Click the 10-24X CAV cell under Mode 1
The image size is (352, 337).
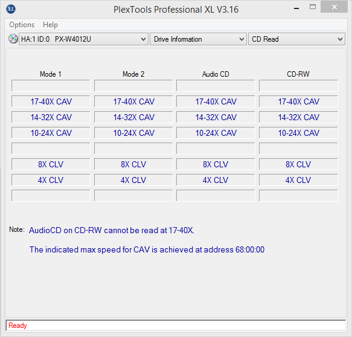(x=51, y=133)
